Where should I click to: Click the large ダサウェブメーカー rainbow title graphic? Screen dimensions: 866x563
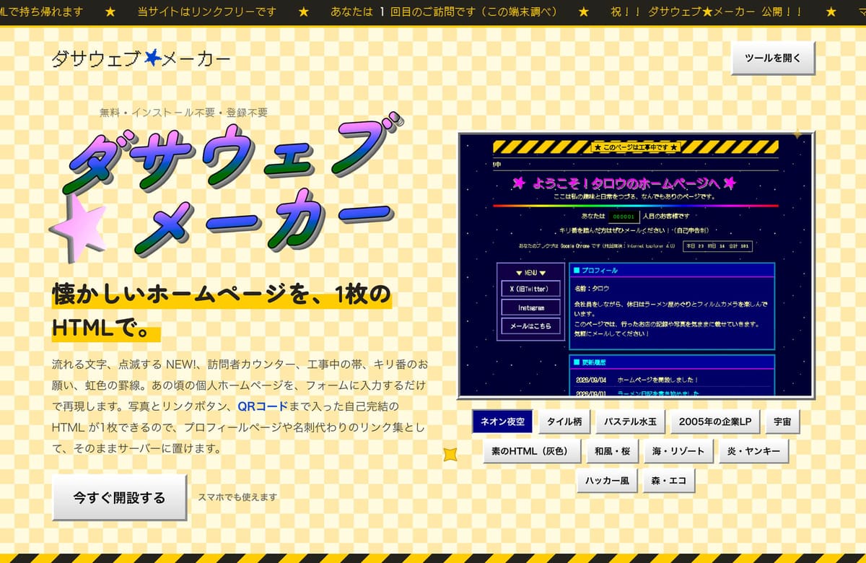(x=226, y=189)
